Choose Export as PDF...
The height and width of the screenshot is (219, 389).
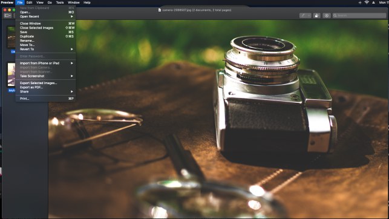[x=45, y=87]
